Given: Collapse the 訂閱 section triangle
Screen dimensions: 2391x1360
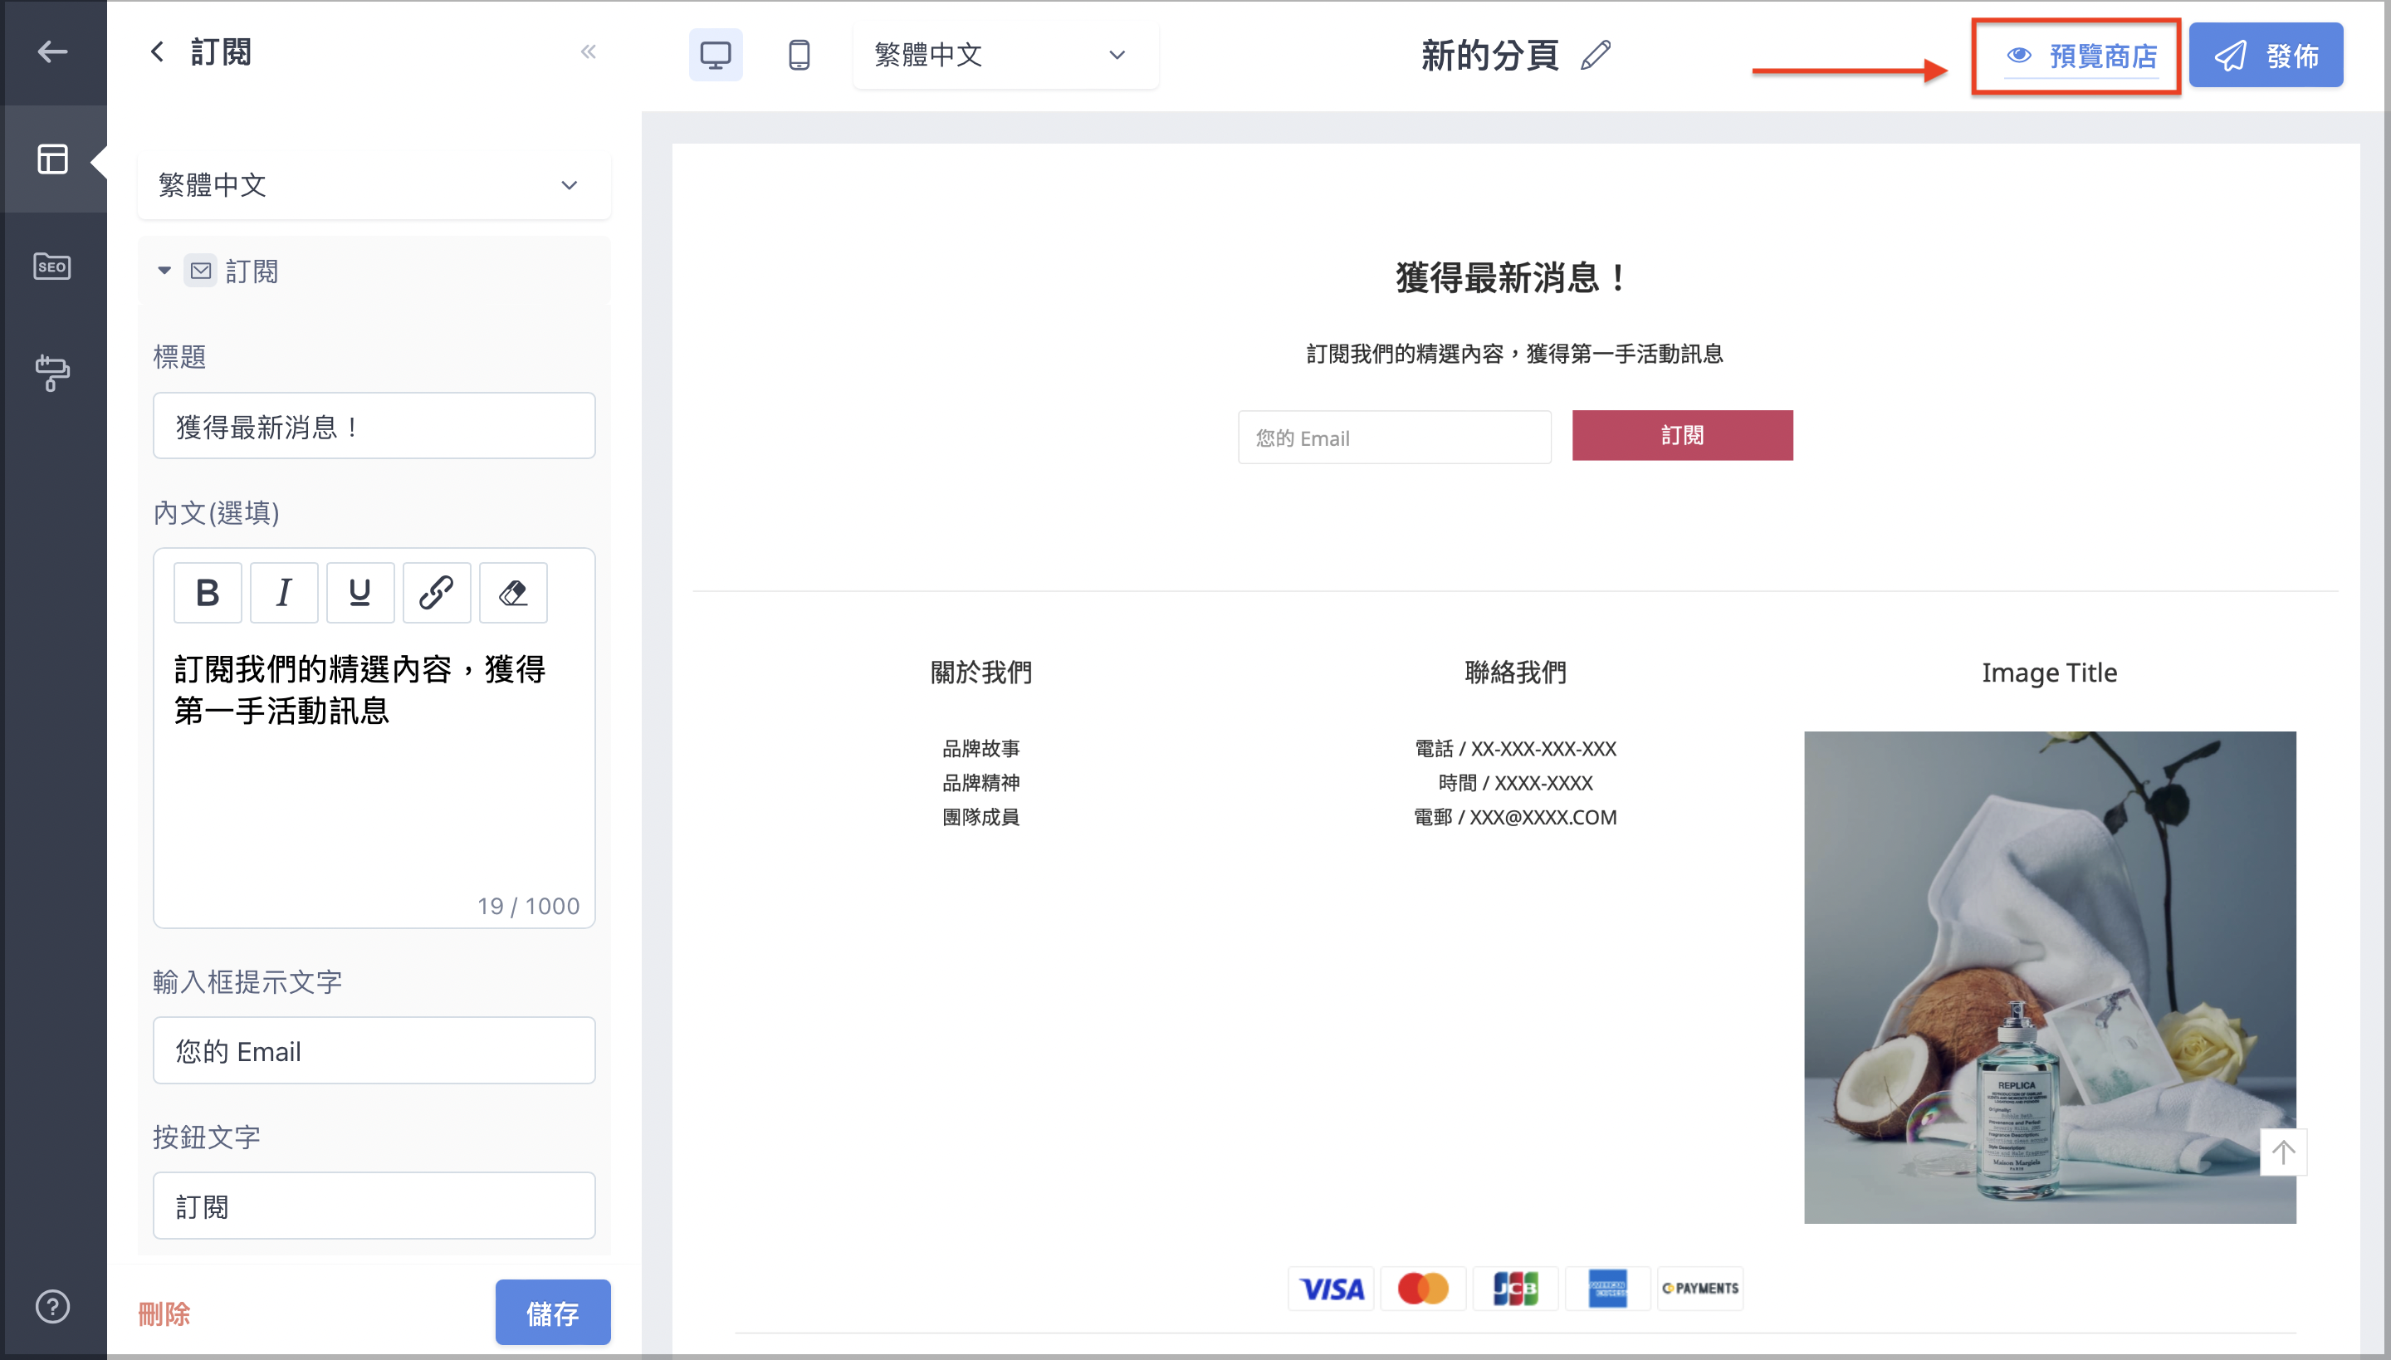Looking at the screenshot, I should [x=164, y=271].
